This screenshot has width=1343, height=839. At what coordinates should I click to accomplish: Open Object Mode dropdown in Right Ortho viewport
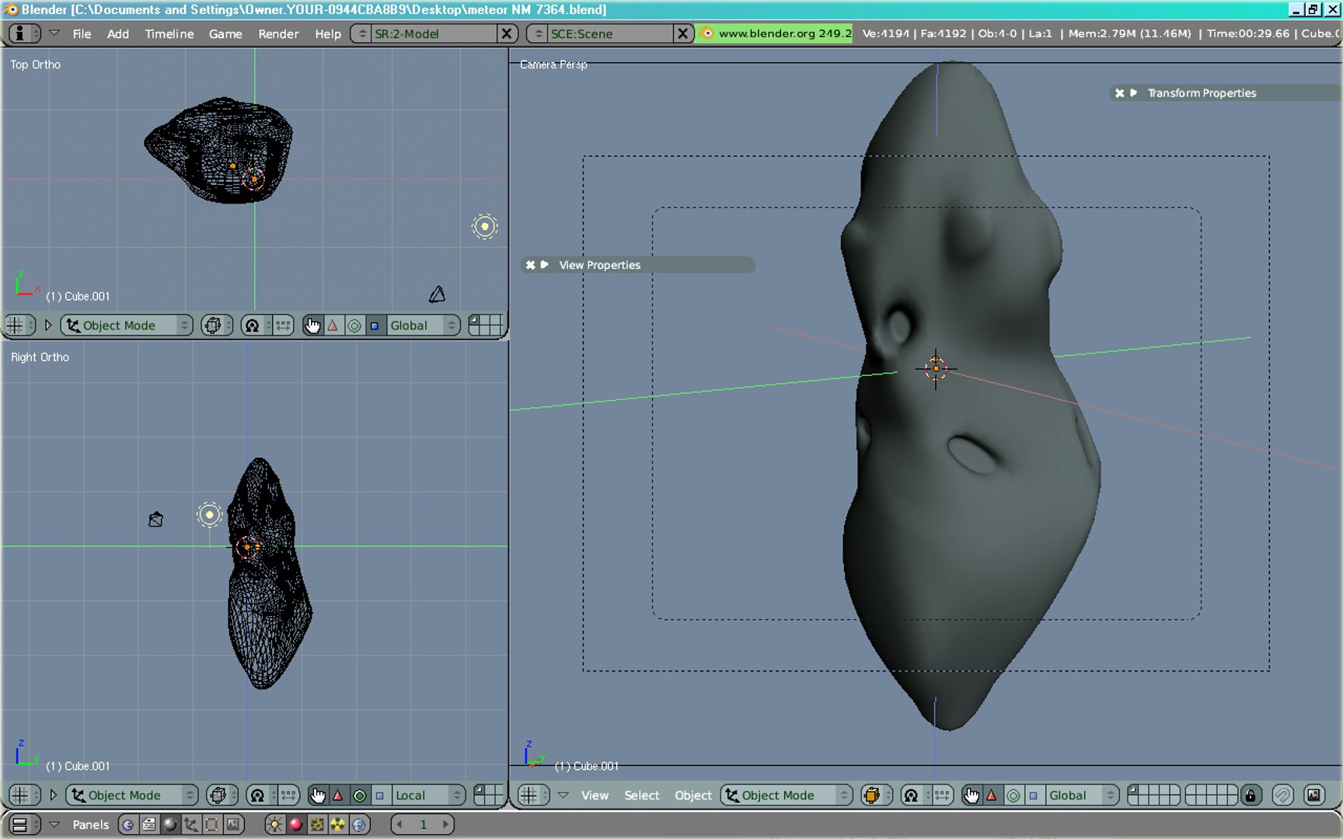coord(132,795)
